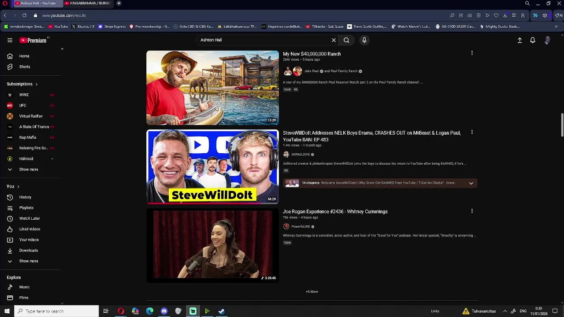This screenshot has height=317, width=564.
Task: Click the magnifier search button
Action: coord(346,40)
